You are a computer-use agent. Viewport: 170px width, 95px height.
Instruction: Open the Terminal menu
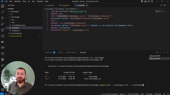click(x=40, y=1)
